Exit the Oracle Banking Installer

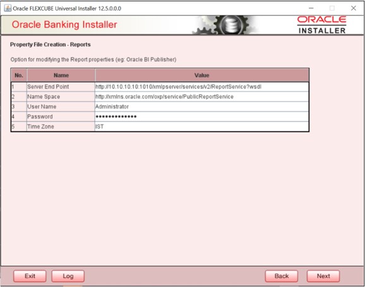tap(30, 276)
